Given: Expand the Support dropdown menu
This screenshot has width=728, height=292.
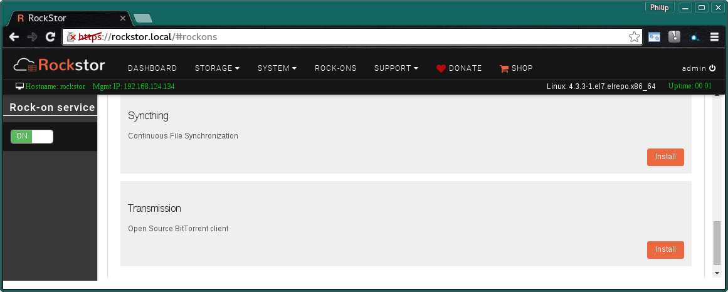Looking at the screenshot, I should click(x=396, y=68).
